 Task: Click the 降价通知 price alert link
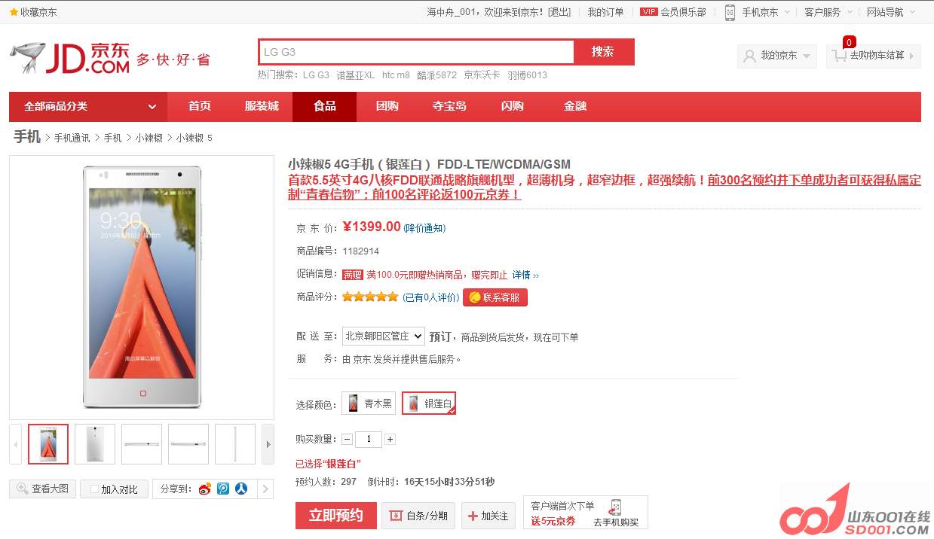click(x=425, y=228)
